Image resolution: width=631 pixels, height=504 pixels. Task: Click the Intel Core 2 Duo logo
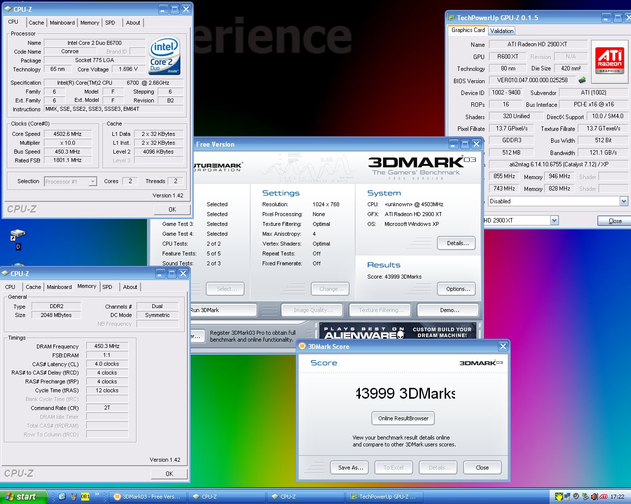[164, 55]
